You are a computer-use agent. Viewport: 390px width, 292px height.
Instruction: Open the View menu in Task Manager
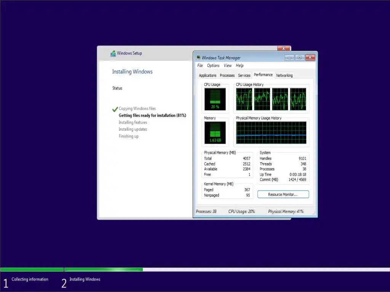pos(228,65)
